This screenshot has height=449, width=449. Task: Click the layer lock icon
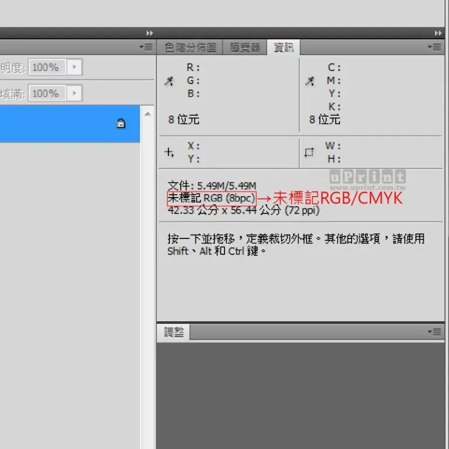[121, 123]
